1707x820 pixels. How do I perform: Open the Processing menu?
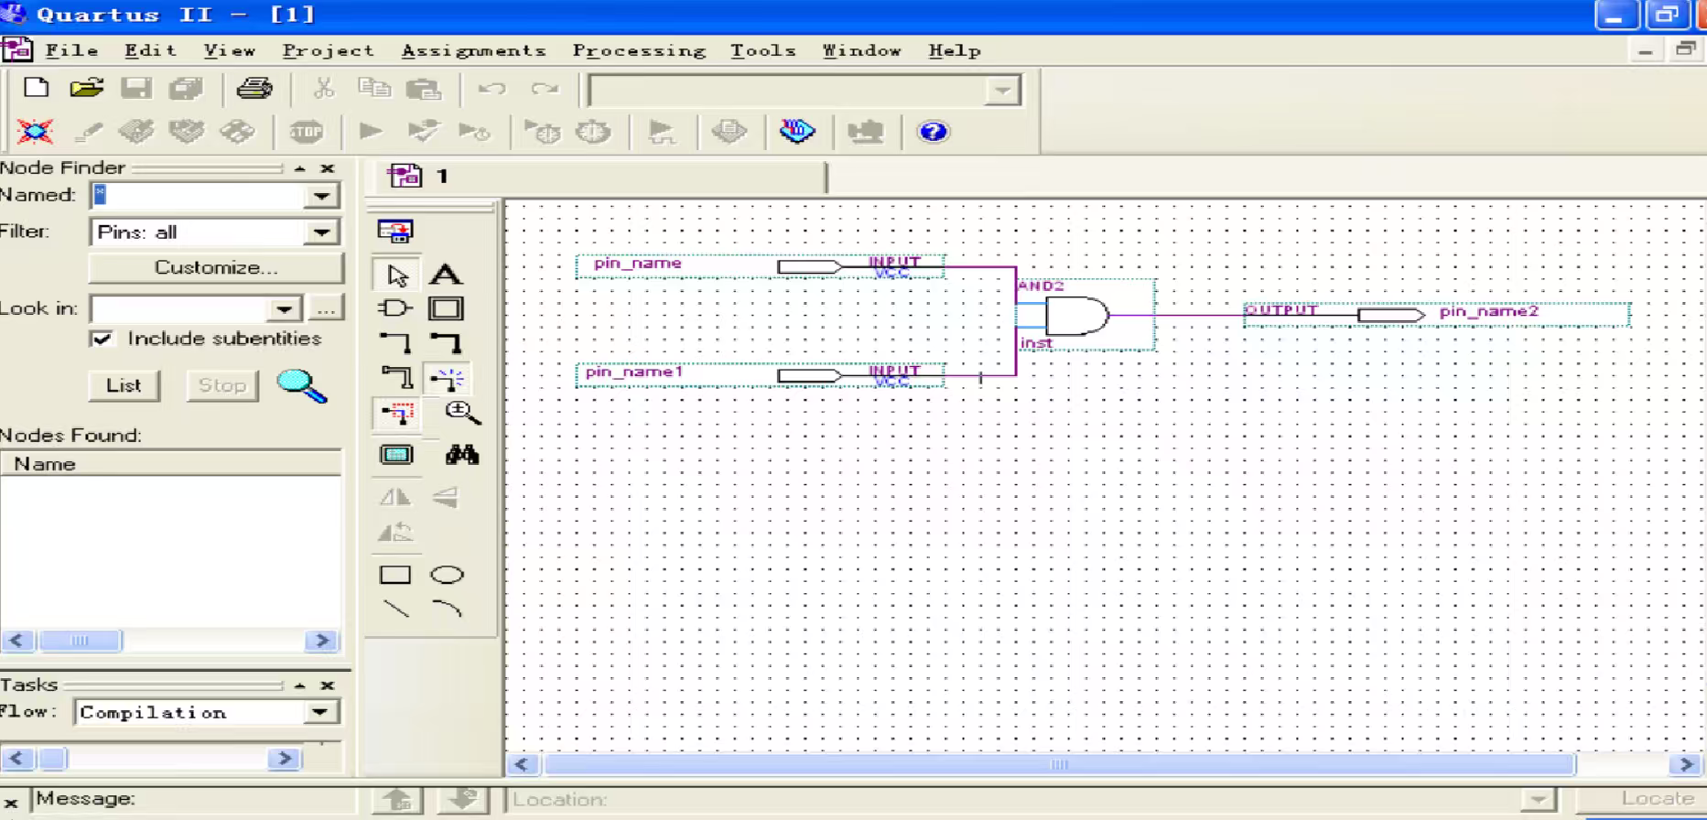[639, 50]
